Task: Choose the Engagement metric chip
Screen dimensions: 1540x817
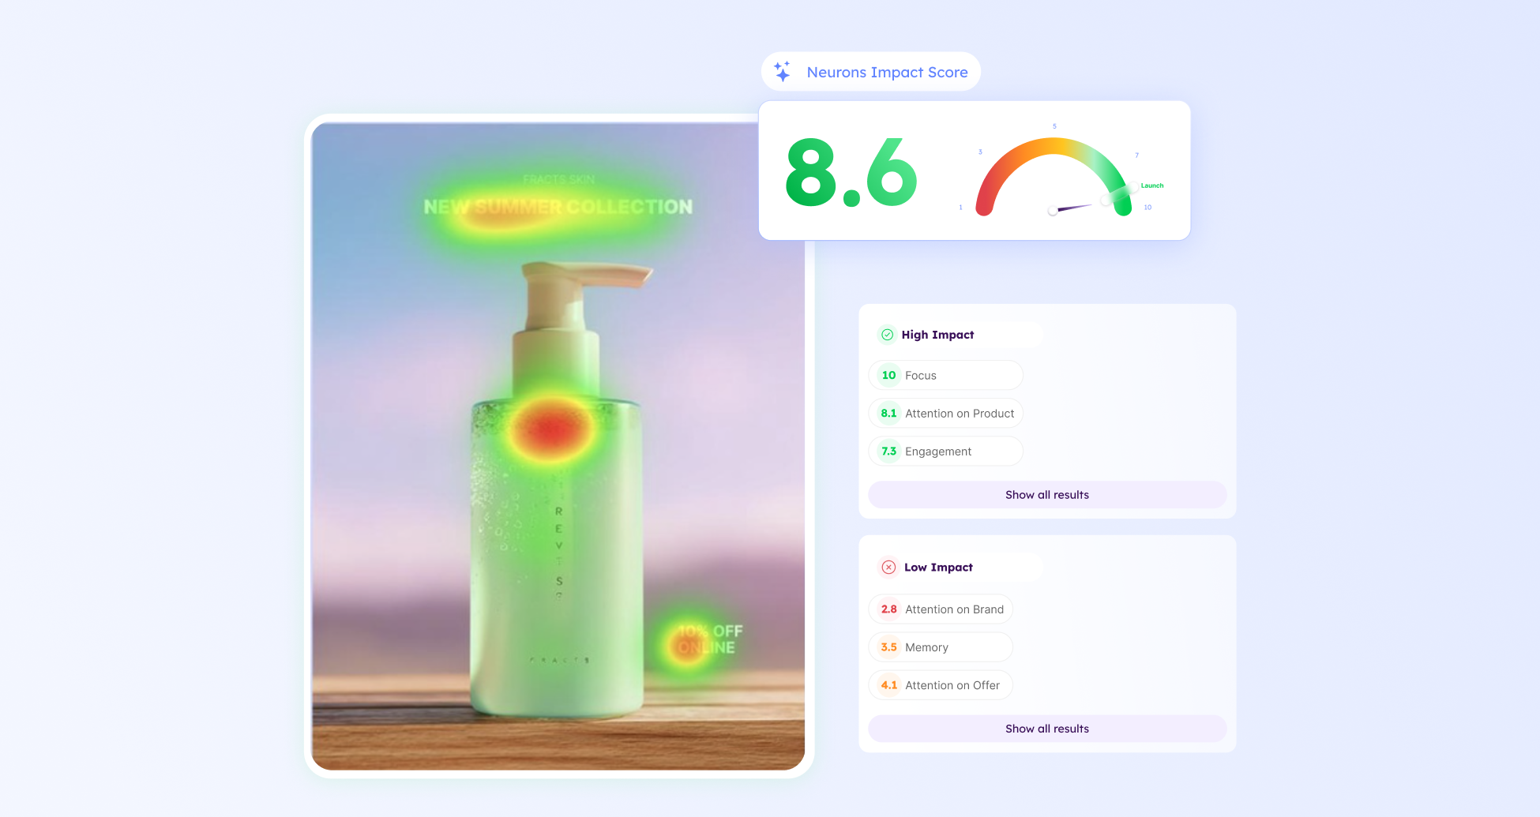Action: pyautogui.click(x=945, y=452)
